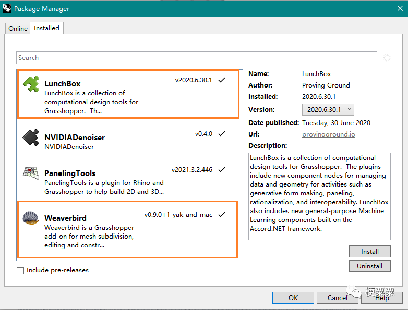
Task: Click the Proving Ground author value
Action: pyautogui.click(x=326, y=85)
